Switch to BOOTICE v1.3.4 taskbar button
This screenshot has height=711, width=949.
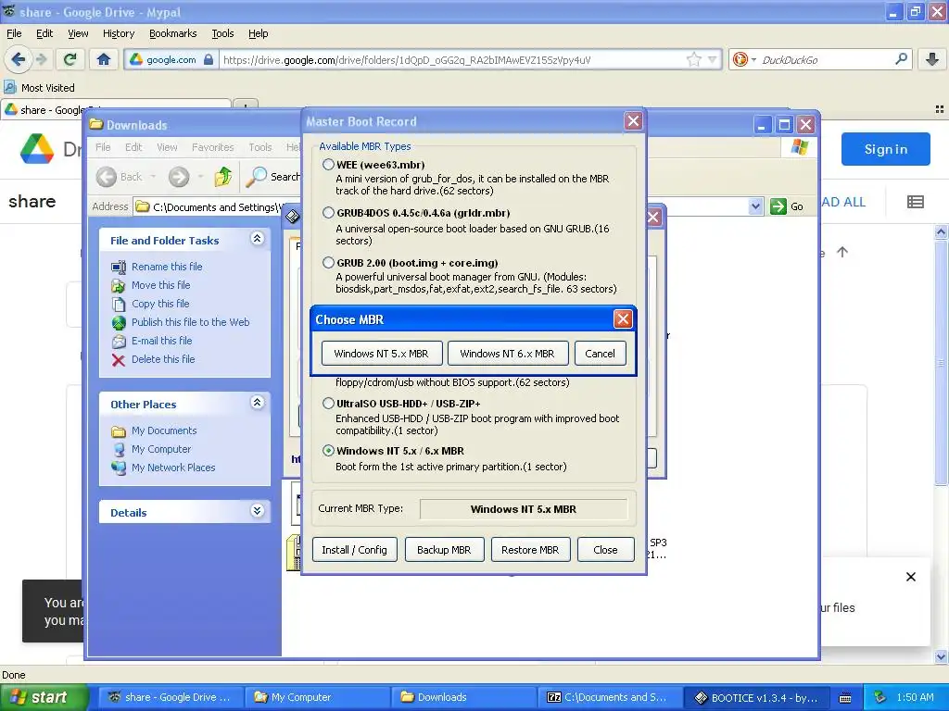[x=758, y=697]
